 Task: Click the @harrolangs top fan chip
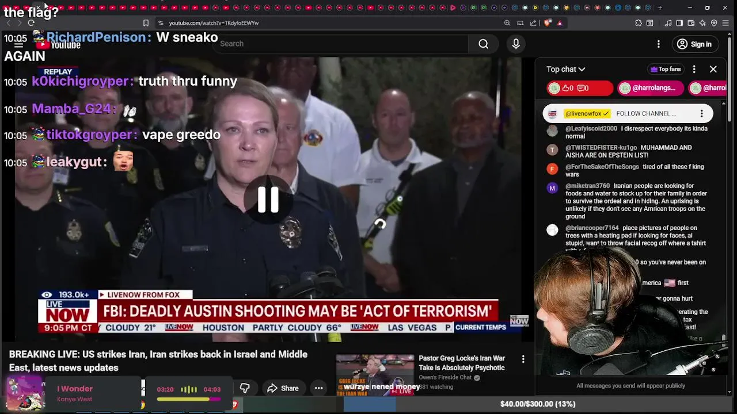[x=651, y=88]
